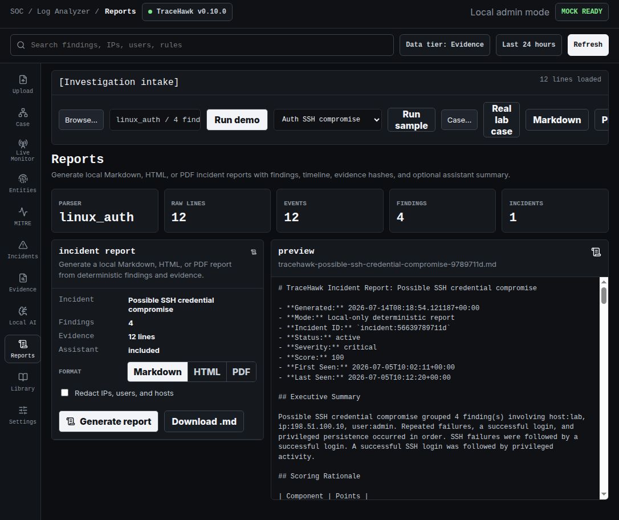Select PDF report format
The width and height of the screenshot is (619, 520).
click(x=241, y=372)
